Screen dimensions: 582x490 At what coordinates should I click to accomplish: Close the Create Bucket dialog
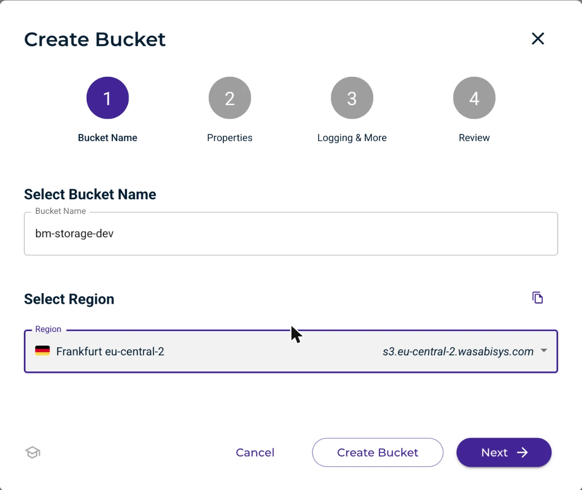(x=537, y=38)
